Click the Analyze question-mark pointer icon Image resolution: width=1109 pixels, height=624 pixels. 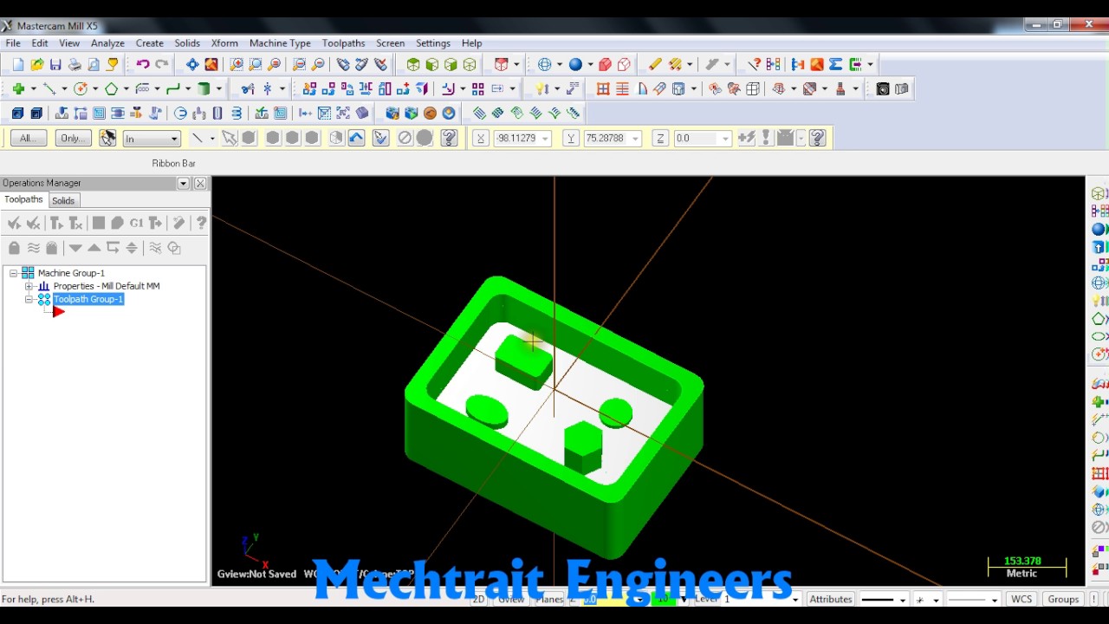(755, 64)
